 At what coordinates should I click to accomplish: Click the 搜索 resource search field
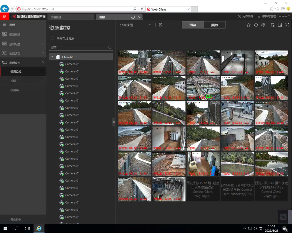(78, 47)
